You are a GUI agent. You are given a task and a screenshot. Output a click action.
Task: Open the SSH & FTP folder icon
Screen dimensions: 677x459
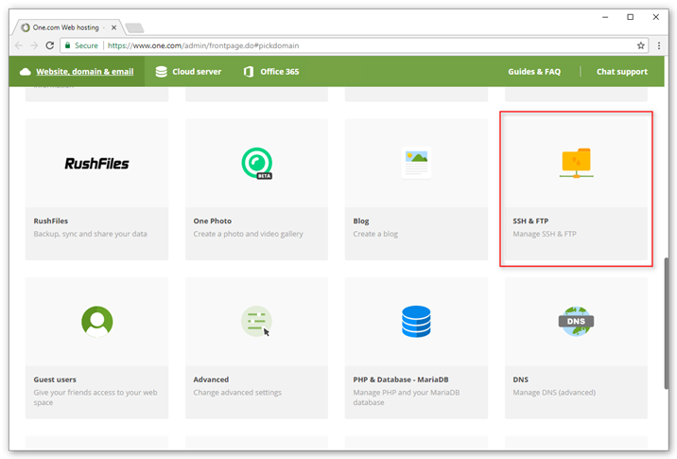577,163
